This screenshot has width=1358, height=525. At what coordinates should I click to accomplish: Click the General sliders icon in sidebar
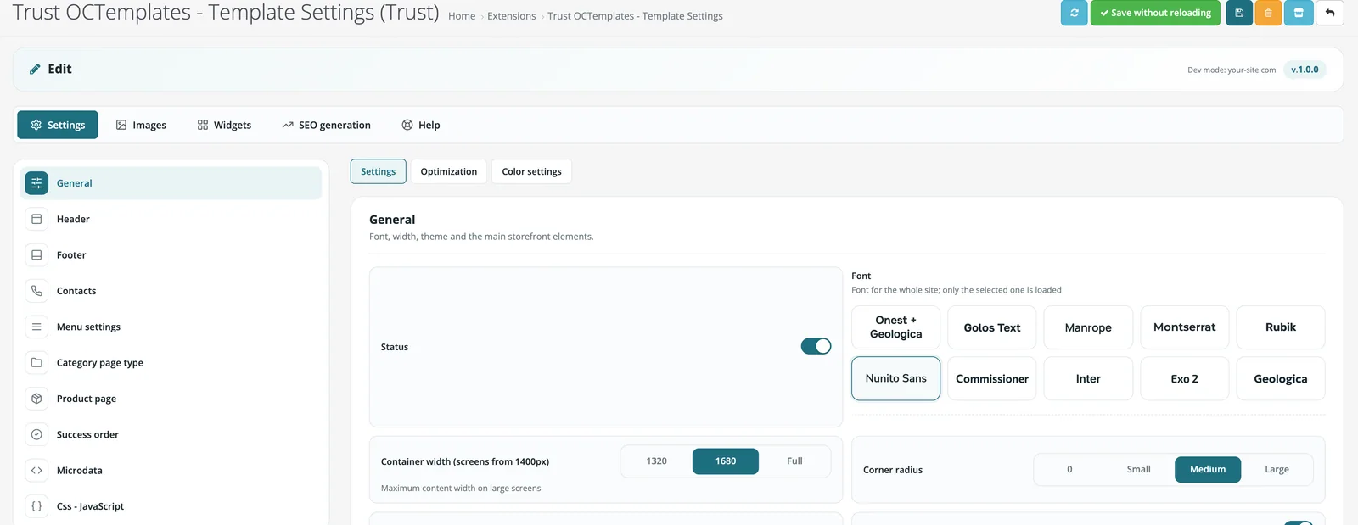(36, 183)
